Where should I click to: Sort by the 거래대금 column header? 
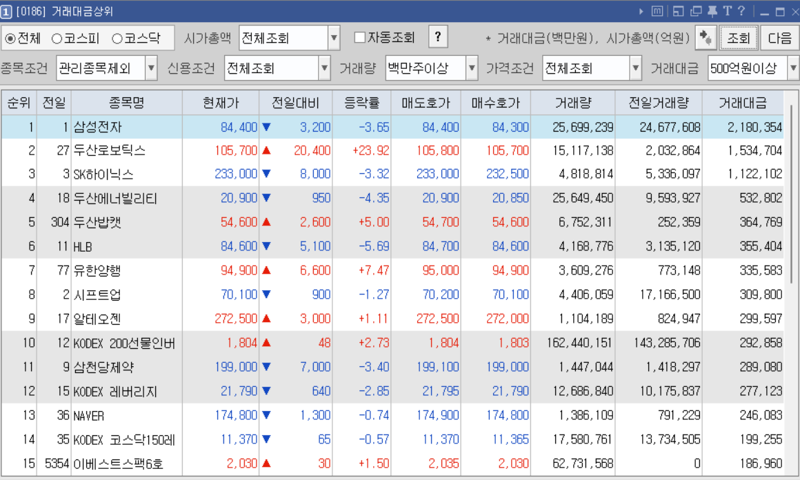point(743,103)
